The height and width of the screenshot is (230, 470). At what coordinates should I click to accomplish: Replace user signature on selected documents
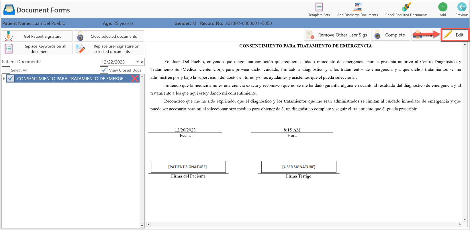[109, 49]
